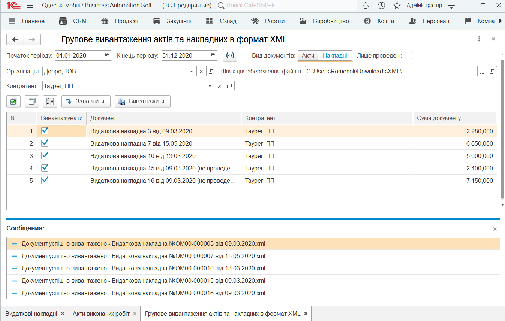Close the Видаткові накладні tab

[x=63, y=314]
